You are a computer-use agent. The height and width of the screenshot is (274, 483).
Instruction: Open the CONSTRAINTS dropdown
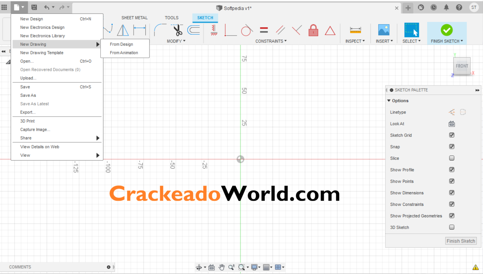coord(271,41)
